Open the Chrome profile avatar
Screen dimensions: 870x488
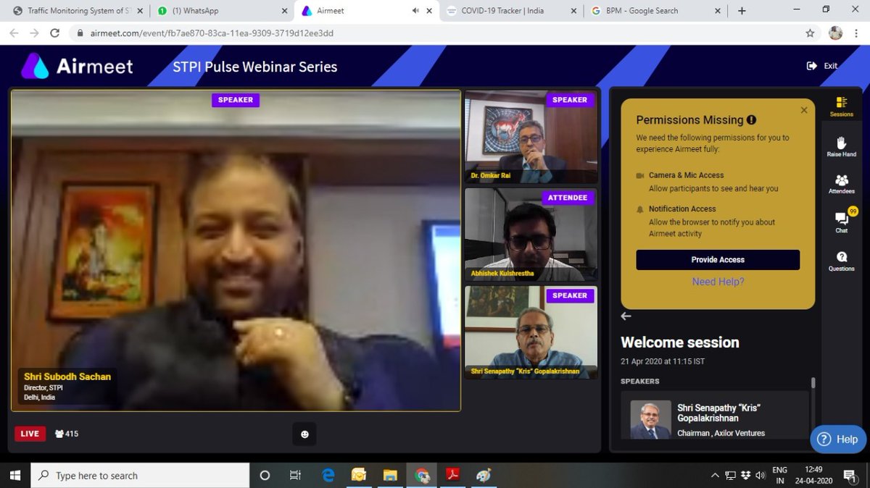pyautogui.click(x=836, y=33)
